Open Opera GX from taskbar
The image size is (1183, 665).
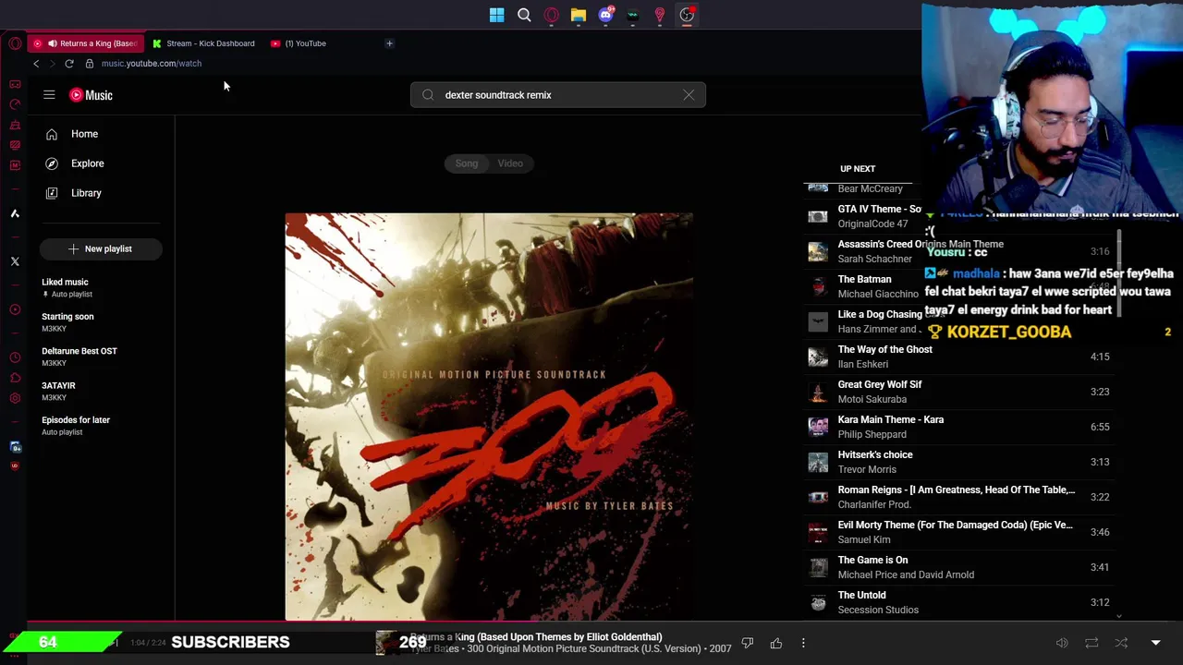pyautogui.click(x=552, y=15)
